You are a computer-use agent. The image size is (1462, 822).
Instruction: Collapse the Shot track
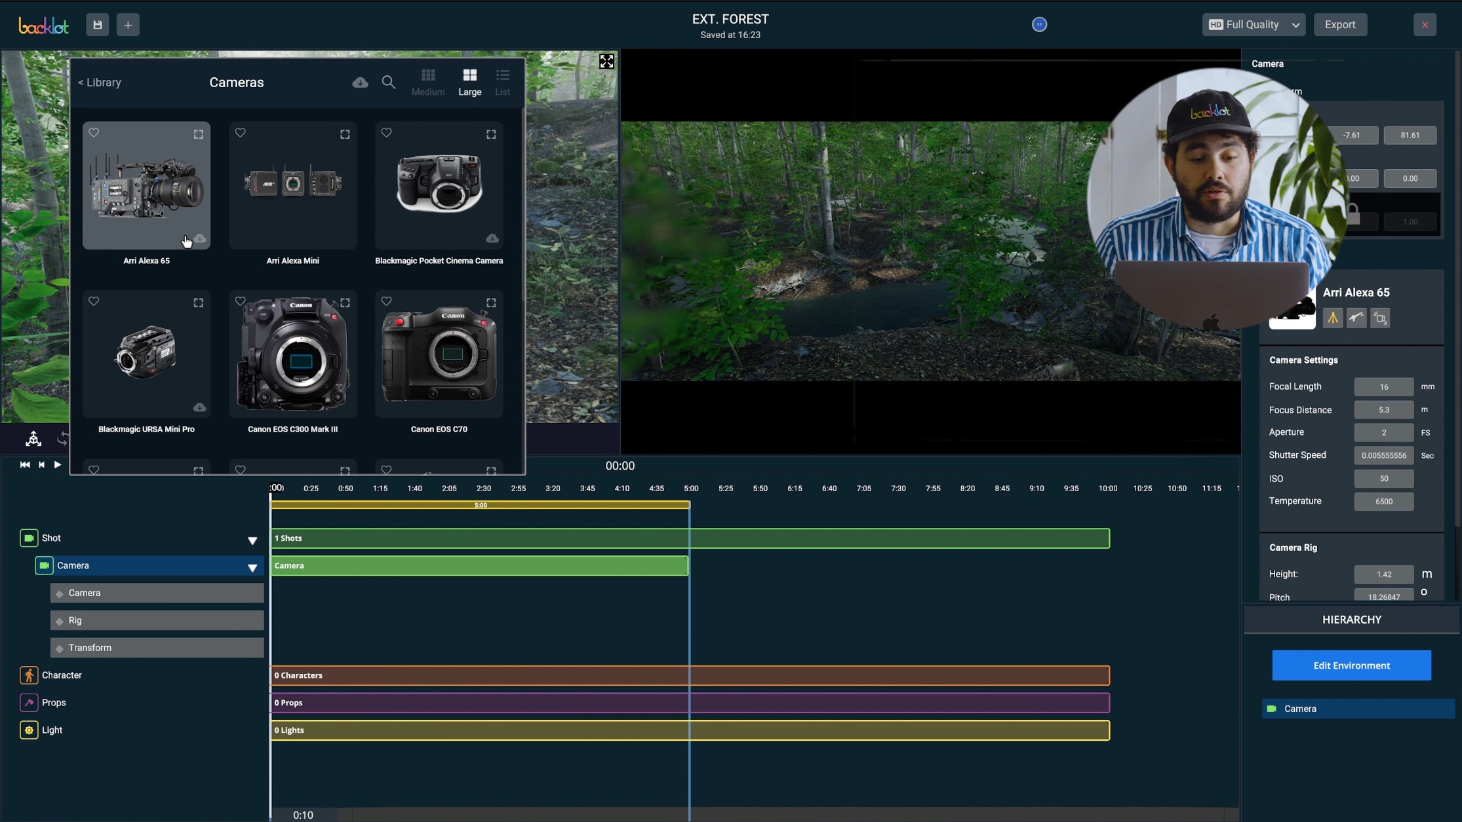tap(252, 540)
